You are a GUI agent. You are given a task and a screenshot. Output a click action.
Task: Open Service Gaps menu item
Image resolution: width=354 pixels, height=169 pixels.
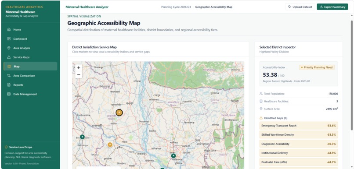coord(30,57)
